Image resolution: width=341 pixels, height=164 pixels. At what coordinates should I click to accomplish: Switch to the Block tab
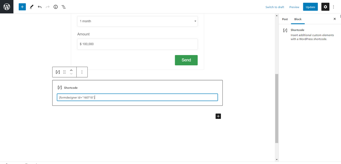coord(298,19)
